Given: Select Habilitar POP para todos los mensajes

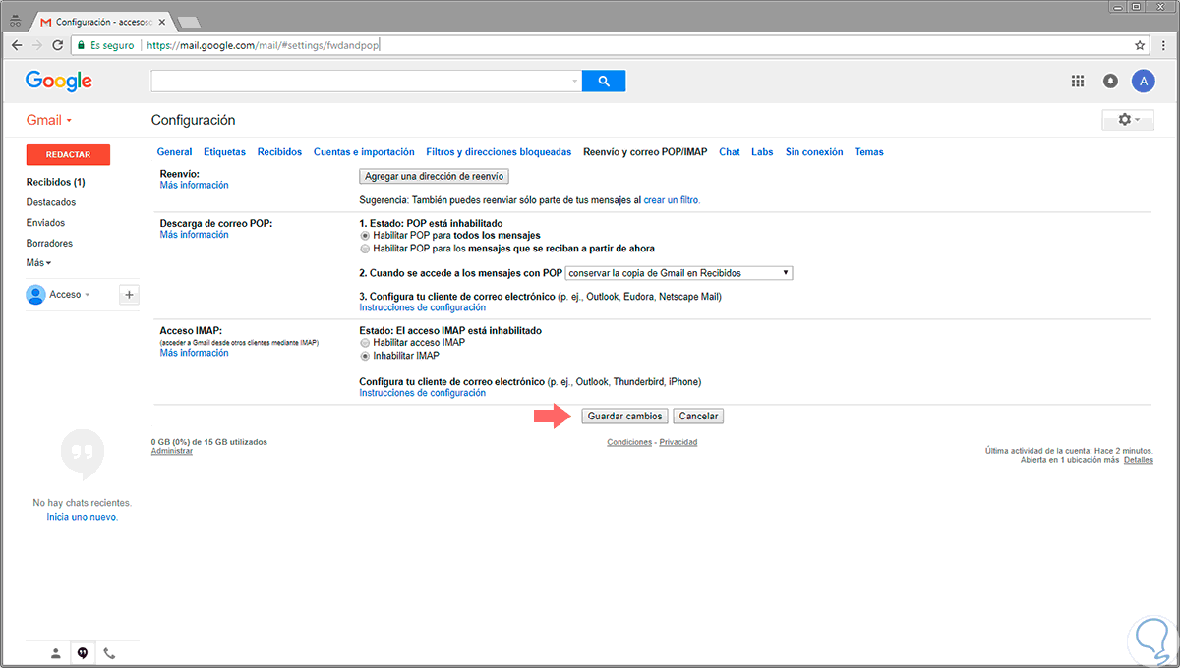Looking at the screenshot, I should tap(366, 236).
